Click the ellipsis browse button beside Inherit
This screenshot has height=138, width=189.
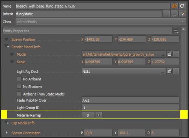point(174,14)
